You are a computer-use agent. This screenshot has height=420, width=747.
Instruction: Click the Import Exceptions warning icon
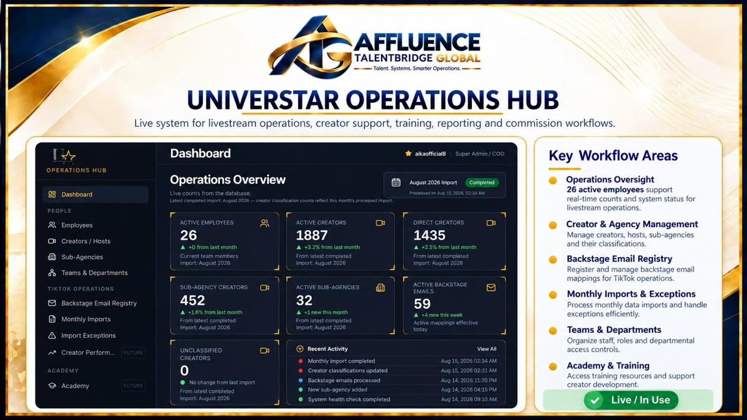(52, 335)
